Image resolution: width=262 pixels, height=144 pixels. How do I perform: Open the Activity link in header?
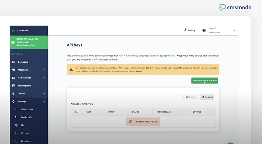coord(189,30)
